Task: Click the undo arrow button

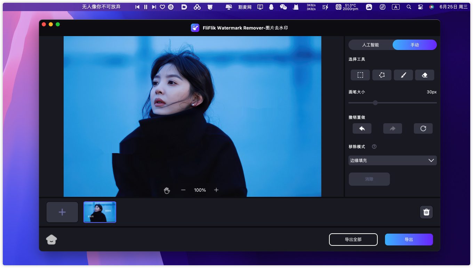Action: [362, 128]
